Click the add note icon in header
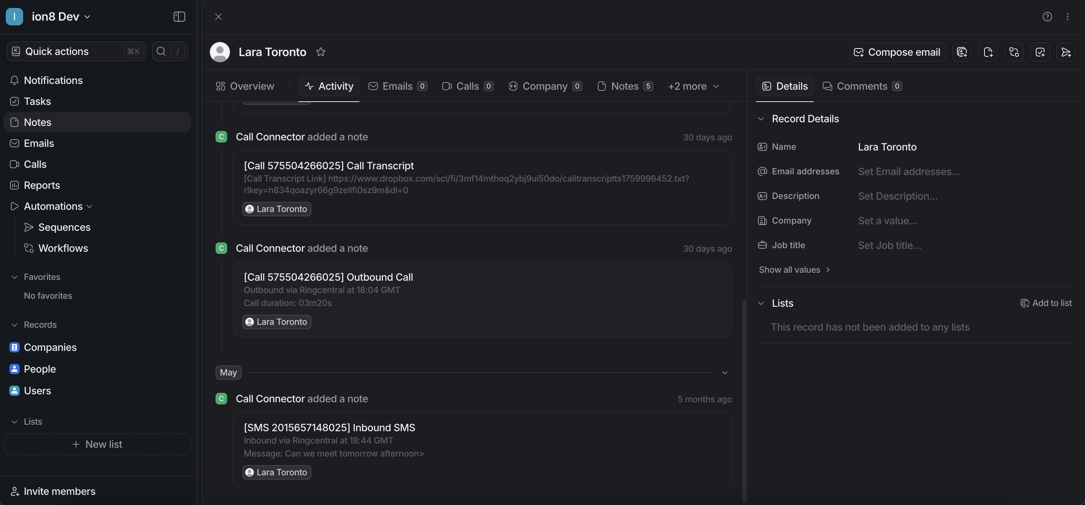Viewport: 1085px width, 505px height. pyautogui.click(x=988, y=52)
